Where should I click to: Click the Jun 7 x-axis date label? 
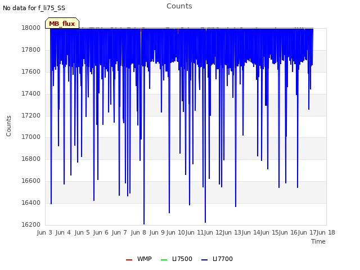119,232
